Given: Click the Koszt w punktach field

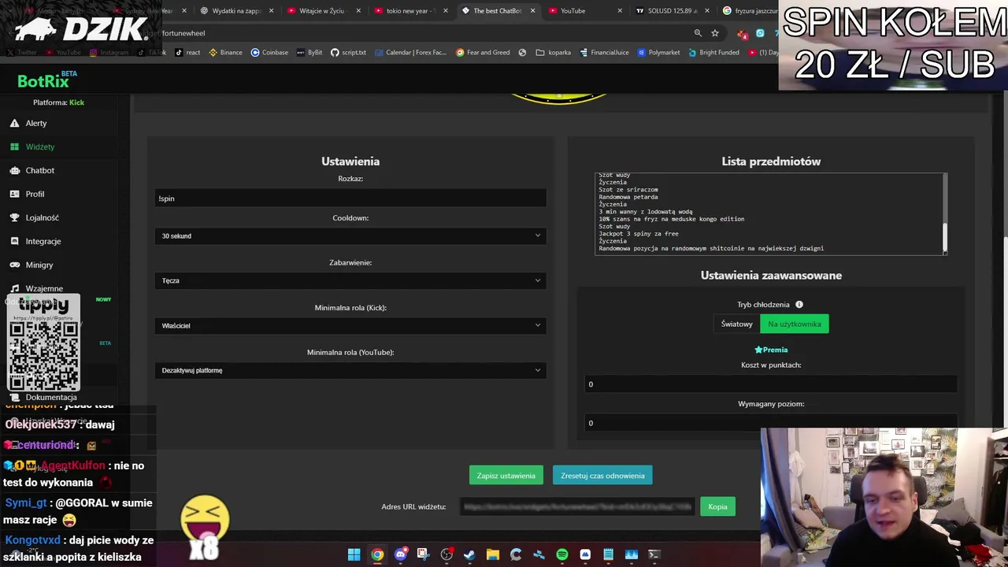Looking at the screenshot, I should pyautogui.click(x=771, y=384).
